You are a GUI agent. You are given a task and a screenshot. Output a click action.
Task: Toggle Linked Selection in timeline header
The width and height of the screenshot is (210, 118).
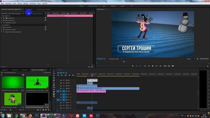click(x=66, y=75)
